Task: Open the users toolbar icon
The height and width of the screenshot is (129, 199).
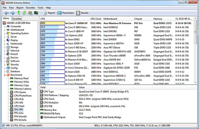Action: [30, 13]
